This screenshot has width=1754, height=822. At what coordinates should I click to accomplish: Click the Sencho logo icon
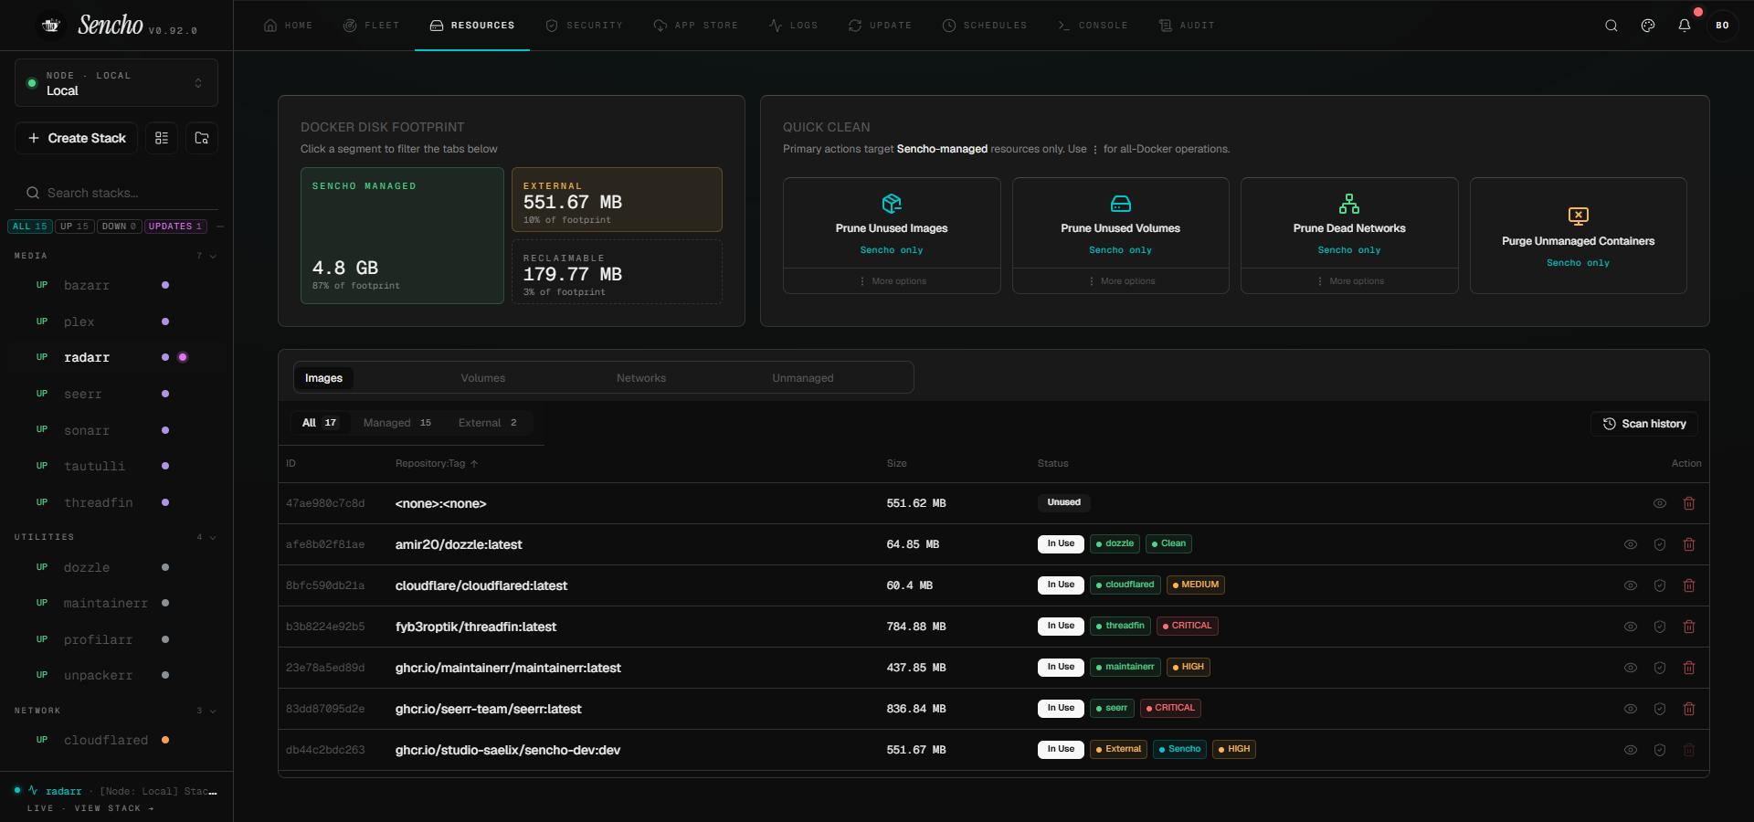click(51, 26)
